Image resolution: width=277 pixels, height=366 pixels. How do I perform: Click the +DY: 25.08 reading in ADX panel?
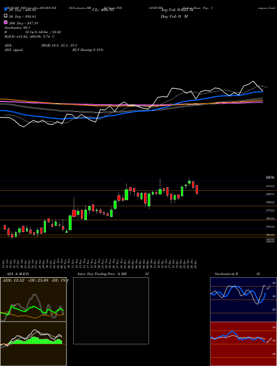[38, 281]
